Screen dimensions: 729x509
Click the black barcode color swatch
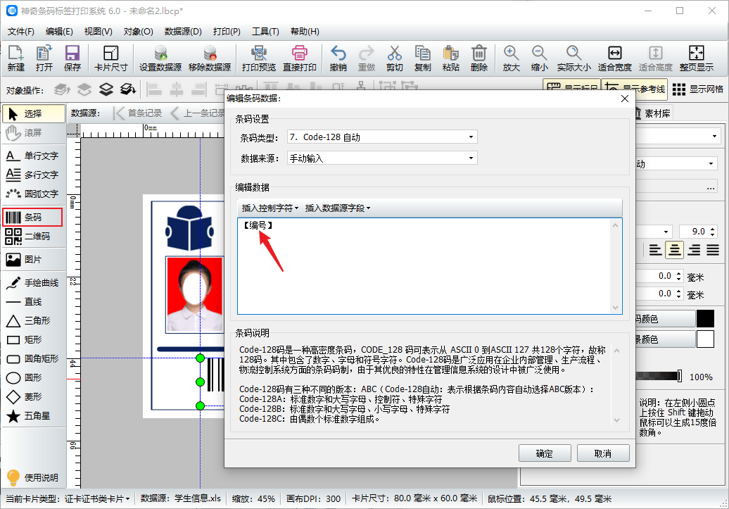(705, 318)
